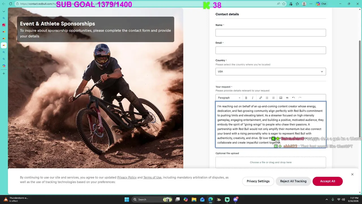The image size is (362, 204).
Task: Insert an image in the request editor
Action: click(x=281, y=98)
